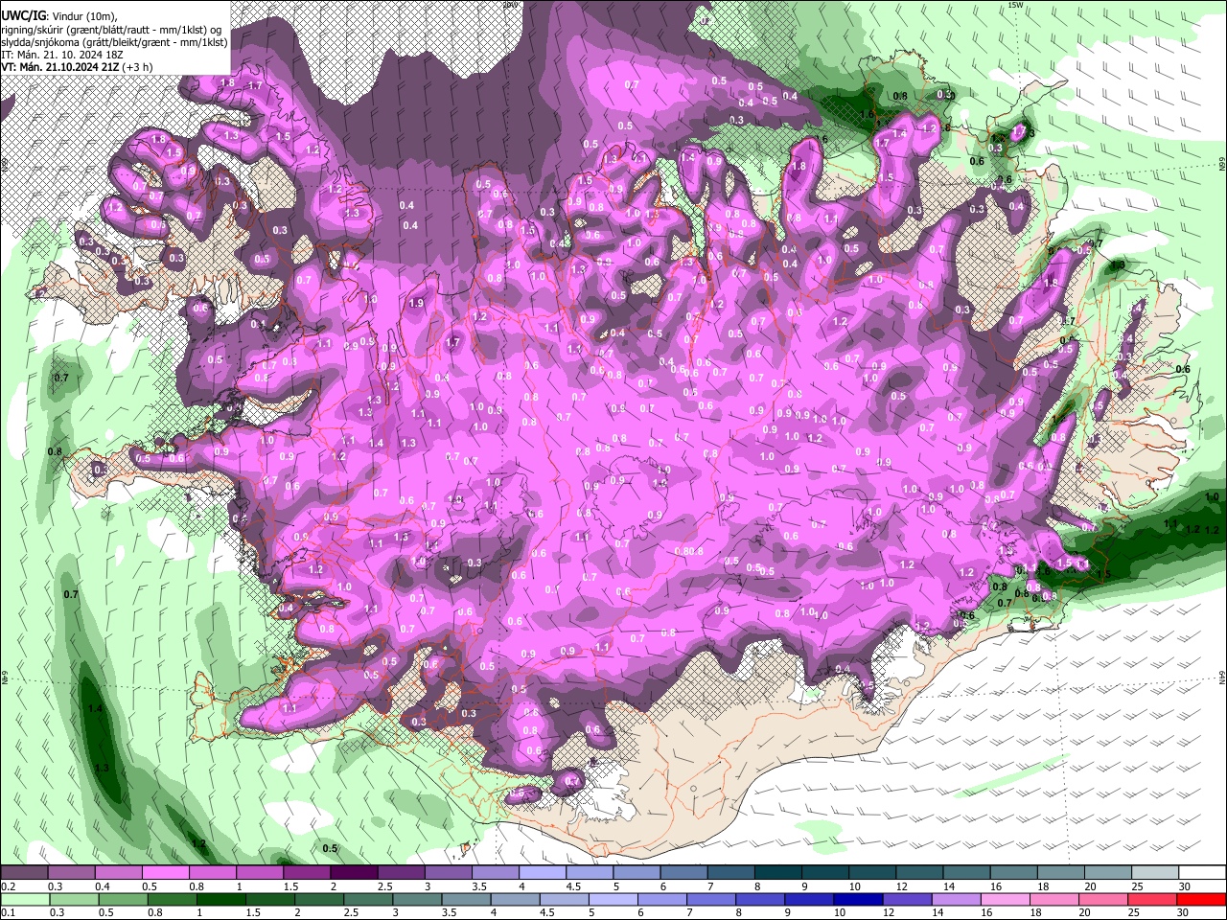Click the bright pink legend swatch labeled 0.5
This screenshot has width=1227, height=920.
165,873
